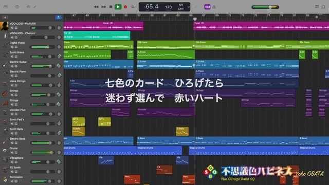Select the Digital Piano instrument icon
Viewport: 329px width, 185px height.
(5, 45)
